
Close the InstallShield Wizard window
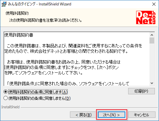154,4
